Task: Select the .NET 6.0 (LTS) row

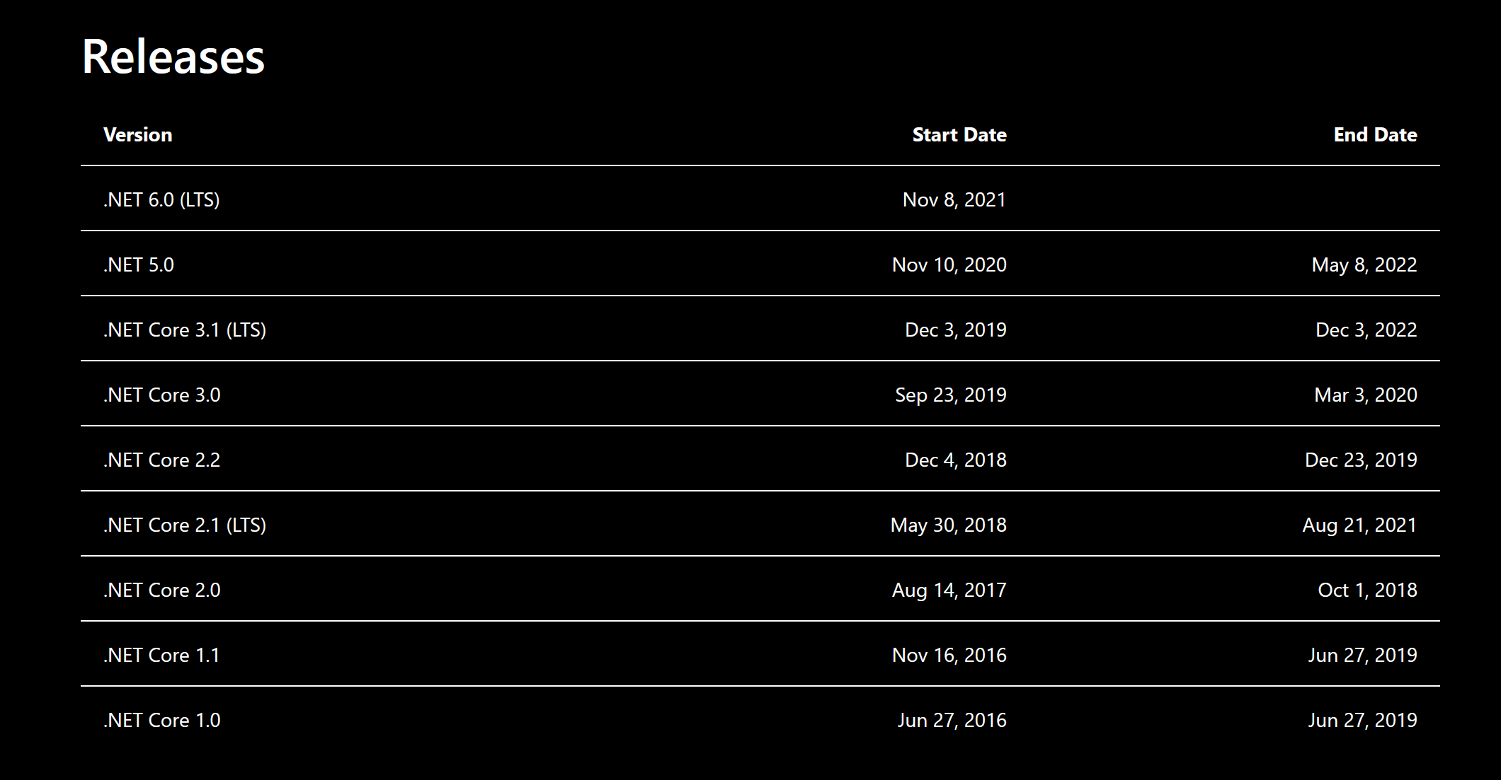Action: (x=760, y=199)
